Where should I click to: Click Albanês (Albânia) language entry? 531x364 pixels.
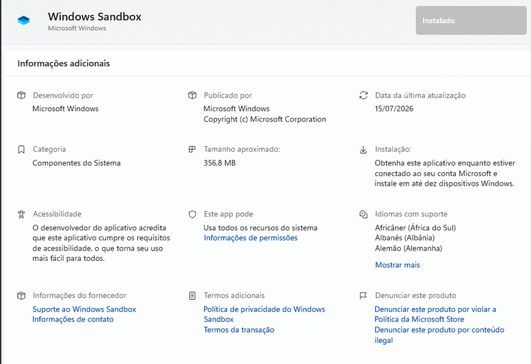[x=404, y=238]
